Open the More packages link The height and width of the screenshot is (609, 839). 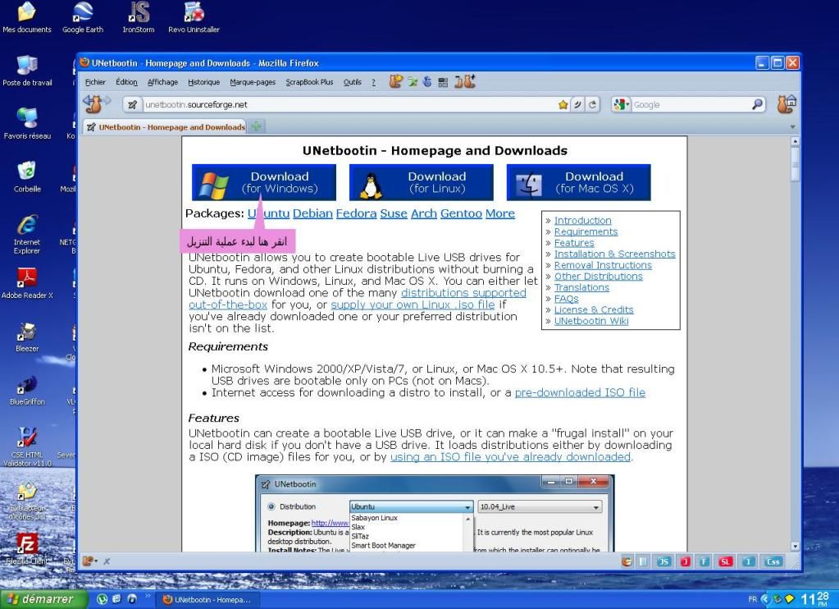tap(500, 213)
